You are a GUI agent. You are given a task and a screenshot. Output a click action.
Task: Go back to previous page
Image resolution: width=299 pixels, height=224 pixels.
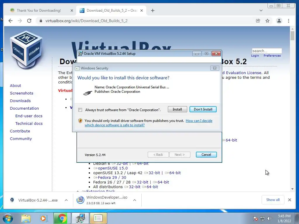(11, 21)
